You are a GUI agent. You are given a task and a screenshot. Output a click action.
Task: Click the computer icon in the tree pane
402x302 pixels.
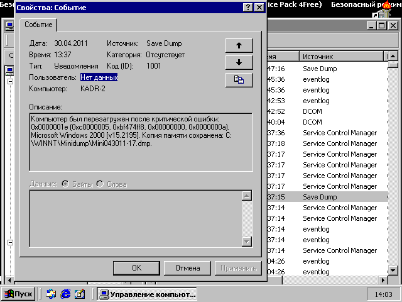pyautogui.click(x=10, y=70)
